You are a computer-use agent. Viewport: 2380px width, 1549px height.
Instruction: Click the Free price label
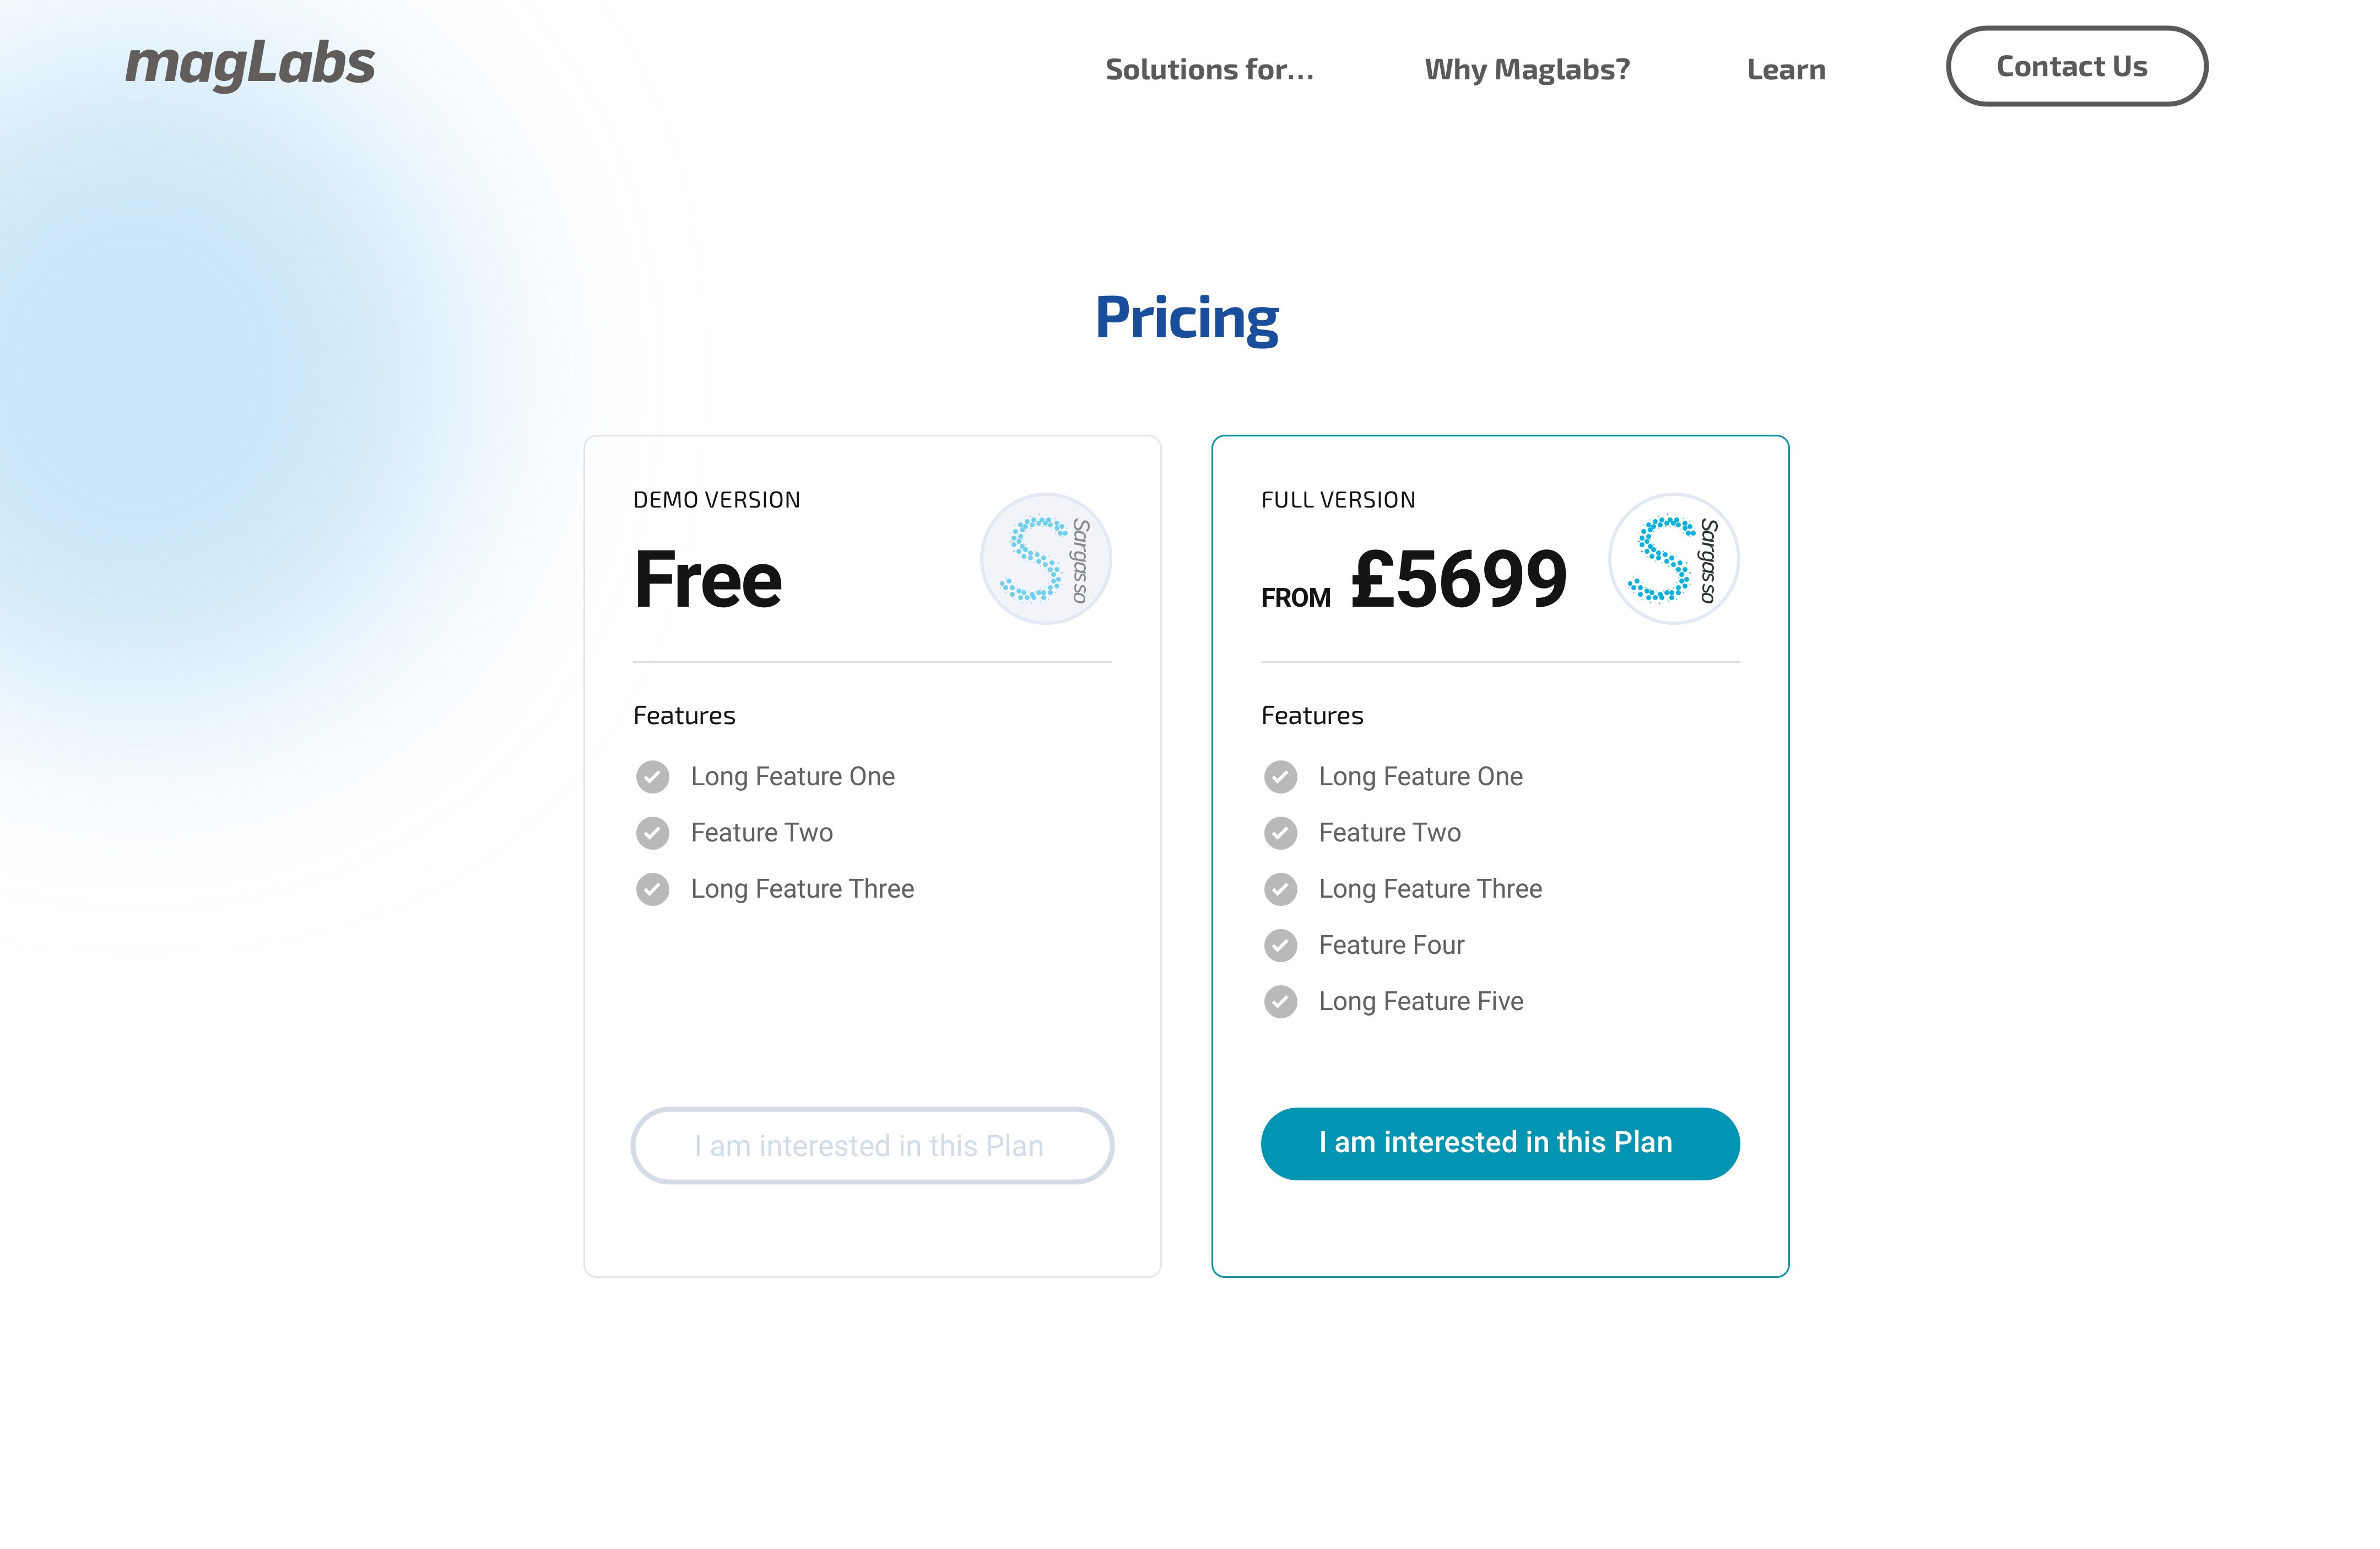point(708,579)
